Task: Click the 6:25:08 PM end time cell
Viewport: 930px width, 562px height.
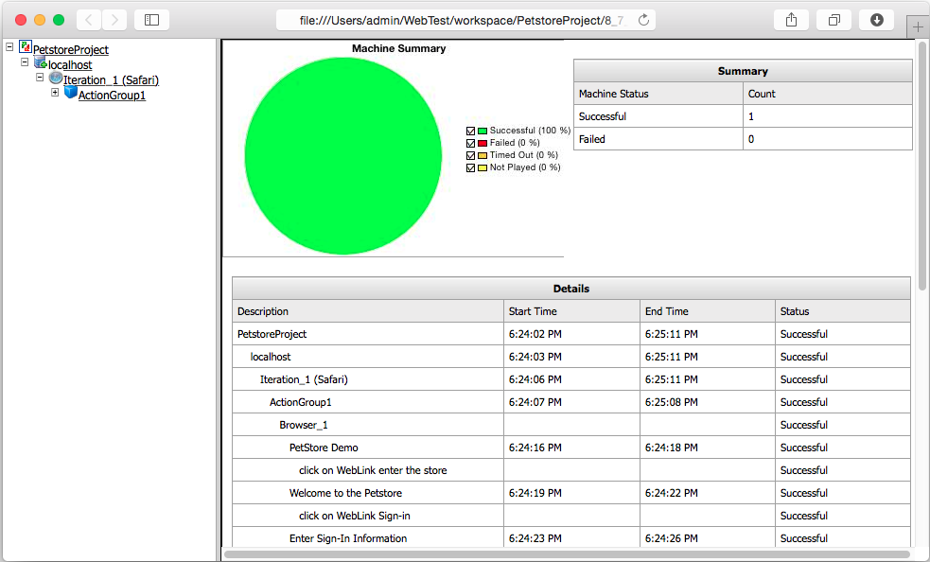Action: (x=708, y=402)
